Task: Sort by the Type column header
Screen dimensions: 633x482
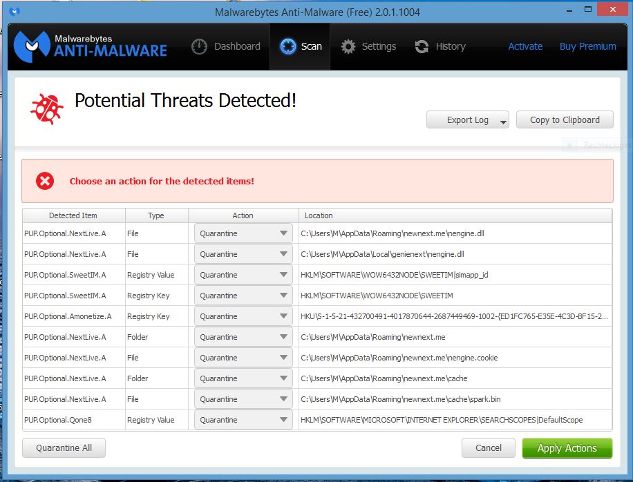Action: tap(157, 215)
